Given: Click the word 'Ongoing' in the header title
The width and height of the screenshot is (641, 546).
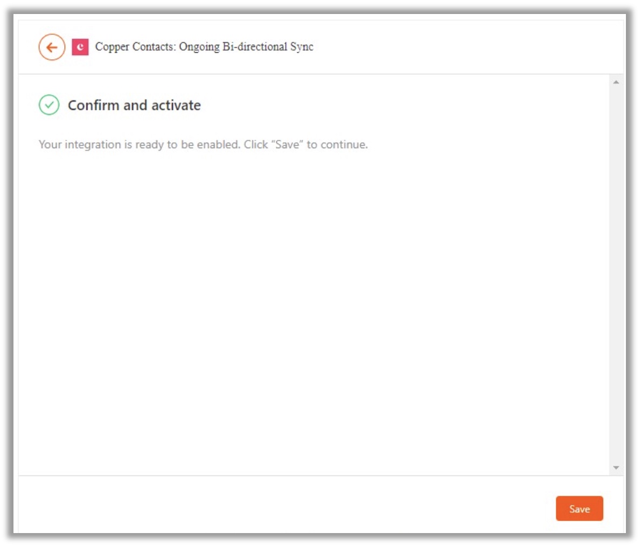Looking at the screenshot, I should pos(199,47).
